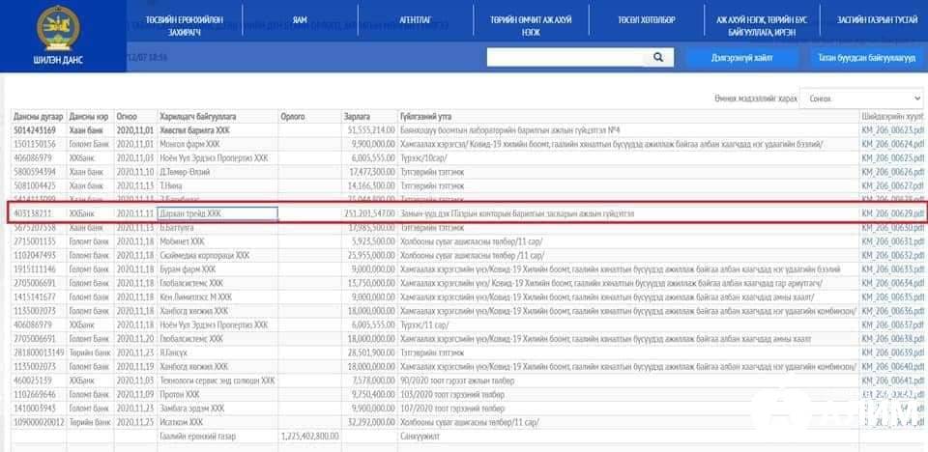Select the Иситком ХХК cell
This screenshot has height=452, width=928.
tap(181, 422)
